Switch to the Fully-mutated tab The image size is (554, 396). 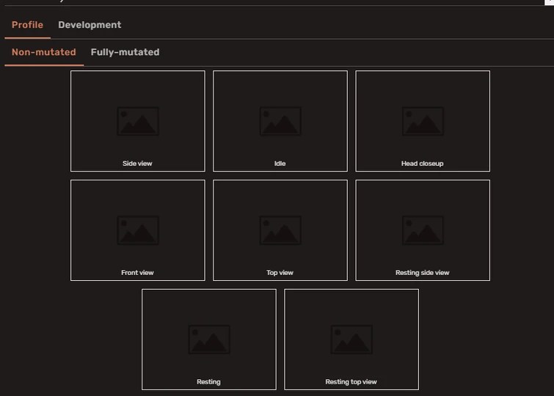click(125, 52)
